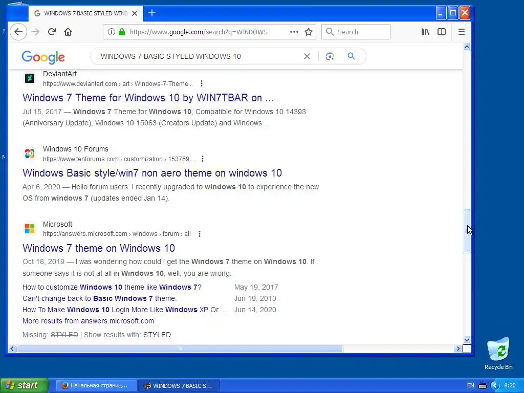Click the horizontal scrollbar thumb
This screenshot has width=524, height=393.
180,349
